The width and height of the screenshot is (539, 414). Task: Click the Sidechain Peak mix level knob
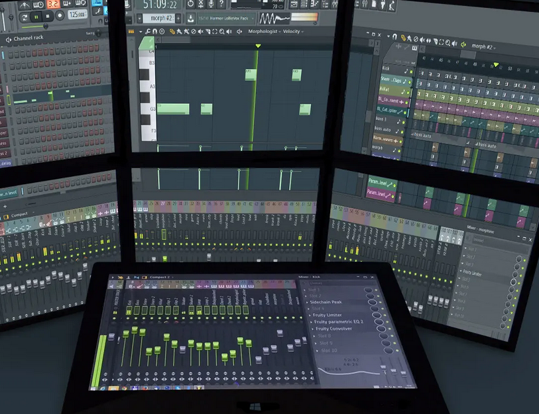click(371, 302)
